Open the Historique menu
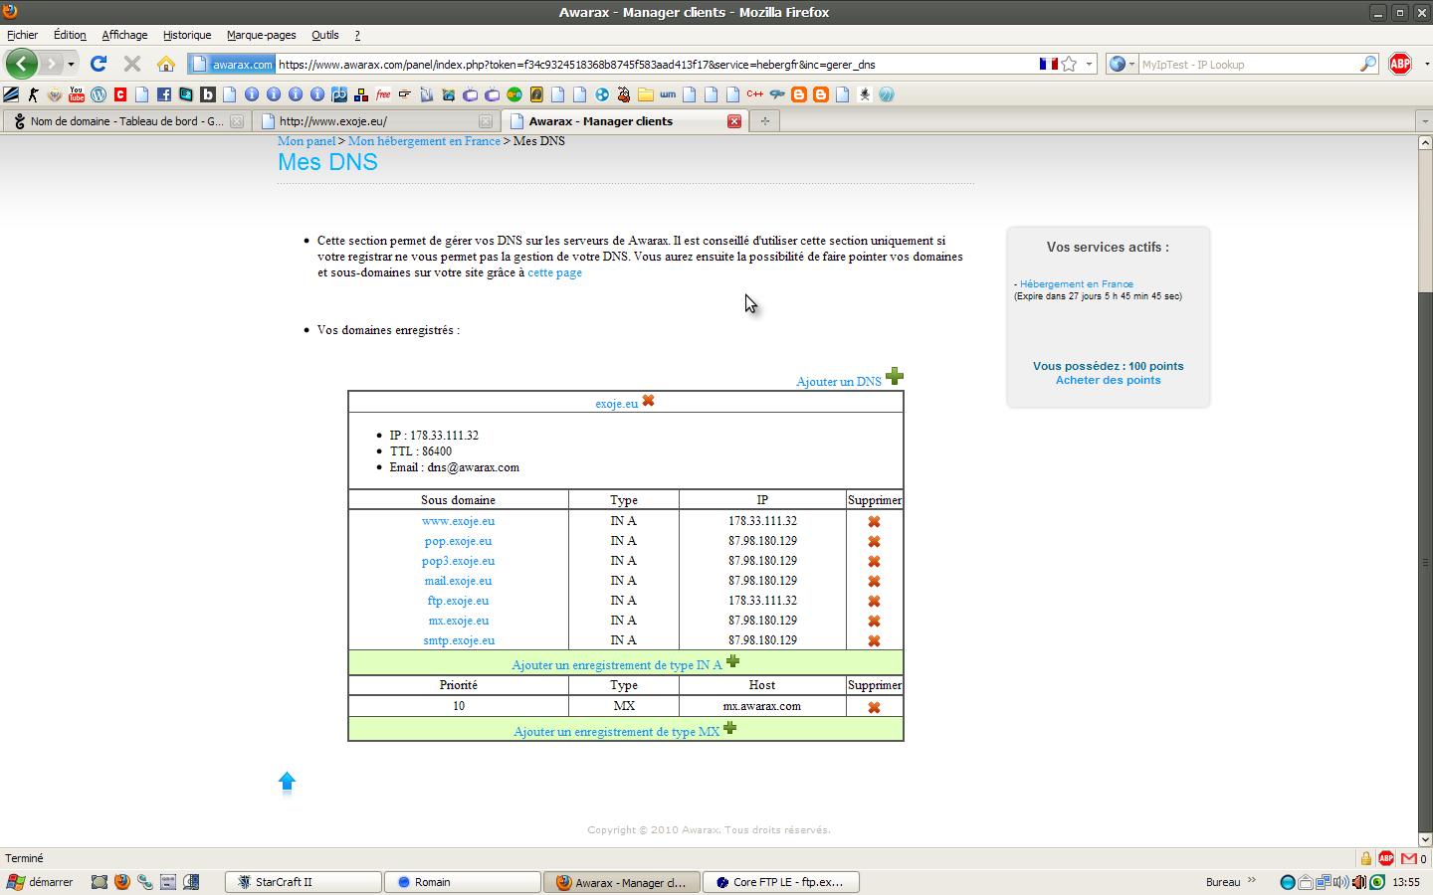The width and height of the screenshot is (1433, 895). pyautogui.click(x=187, y=35)
